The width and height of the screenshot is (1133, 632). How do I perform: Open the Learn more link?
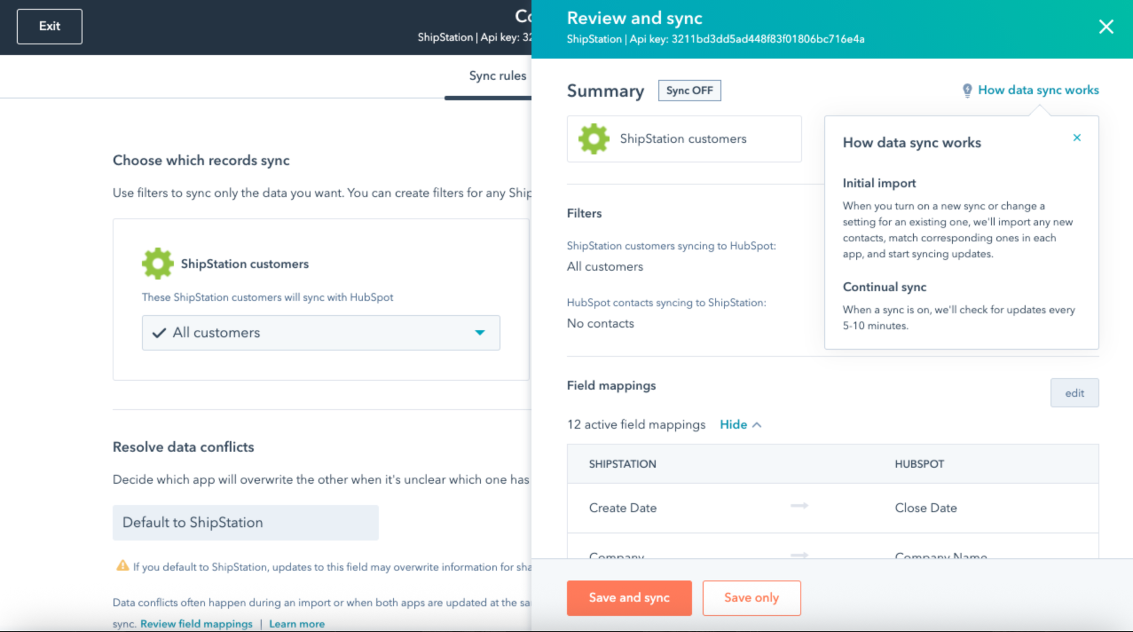pos(297,624)
